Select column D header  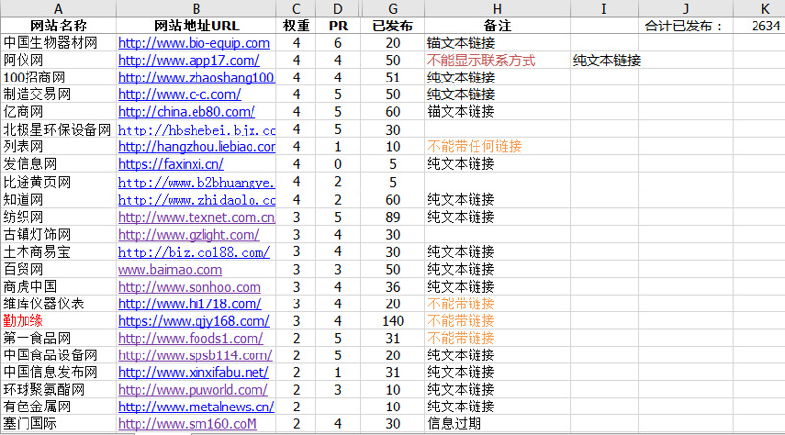pos(337,9)
